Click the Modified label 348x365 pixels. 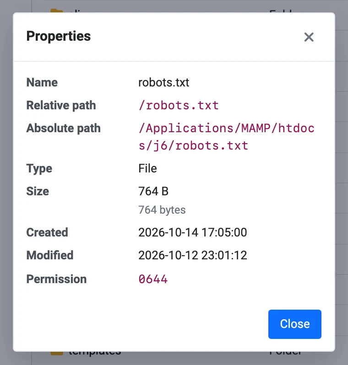[50, 255]
